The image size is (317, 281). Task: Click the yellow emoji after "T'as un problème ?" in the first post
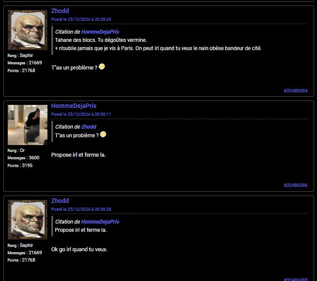[x=102, y=66]
